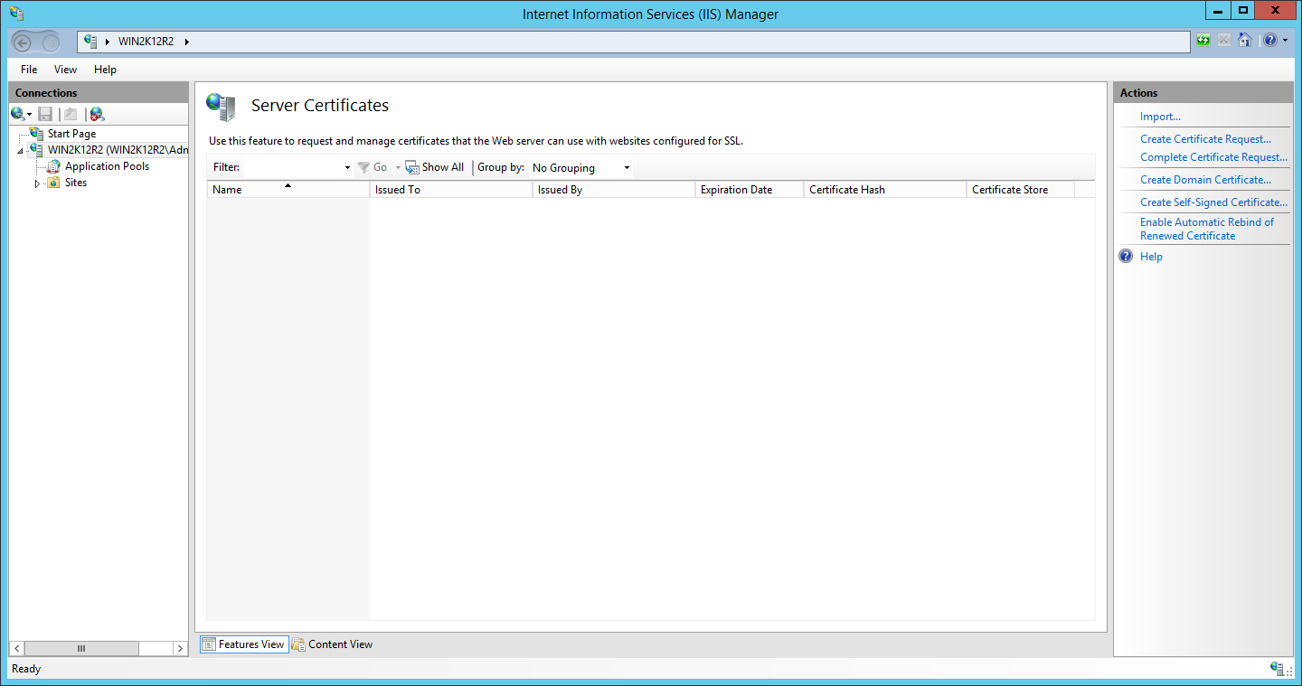This screenshot has width=1302, height=686.
Task: Open the File menu
Action: [29, 70]
